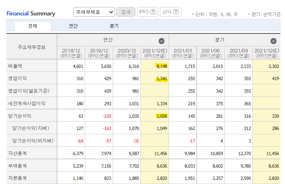Viewport: 285px width, 184px height.
Task: Click the 2021/03 non-controlling value -17
Action: [192, 141]
